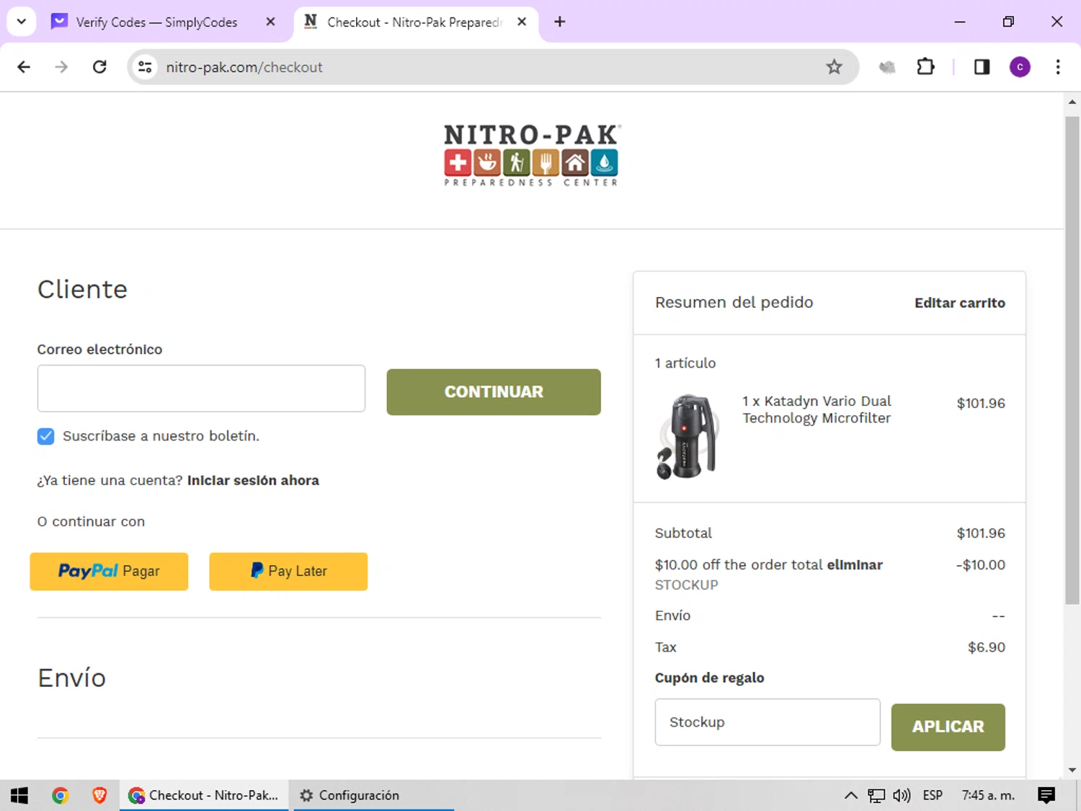Image resolution: width=1081 pixels, height=811 pixels.
Task: Open the Windows Start menu
Action: pyautogui.click(x=19, y=795)
